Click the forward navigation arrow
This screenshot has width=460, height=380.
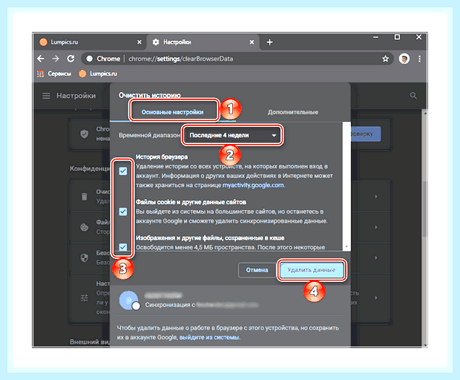[x=56, y=59]
